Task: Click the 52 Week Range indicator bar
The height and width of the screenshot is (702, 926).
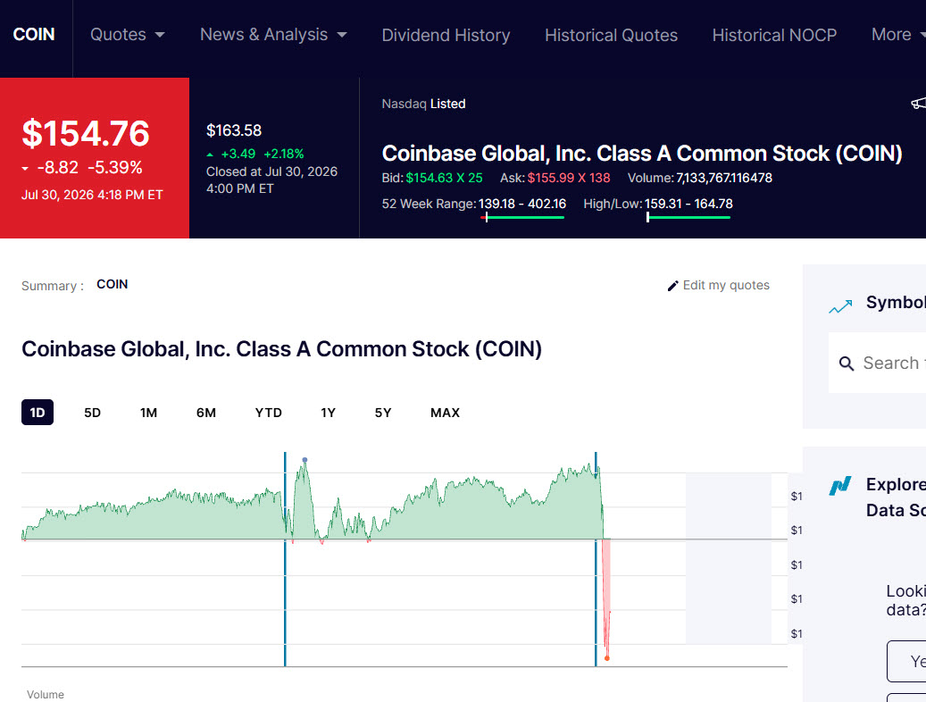Action: (522, 217)
